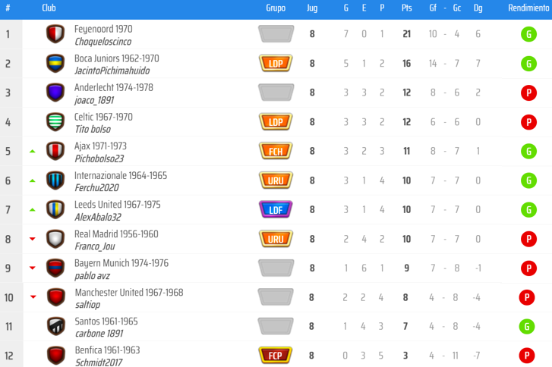Click the red down arrow beside Manchester United
Screen dimensions: 552x367
click(33, 297)
